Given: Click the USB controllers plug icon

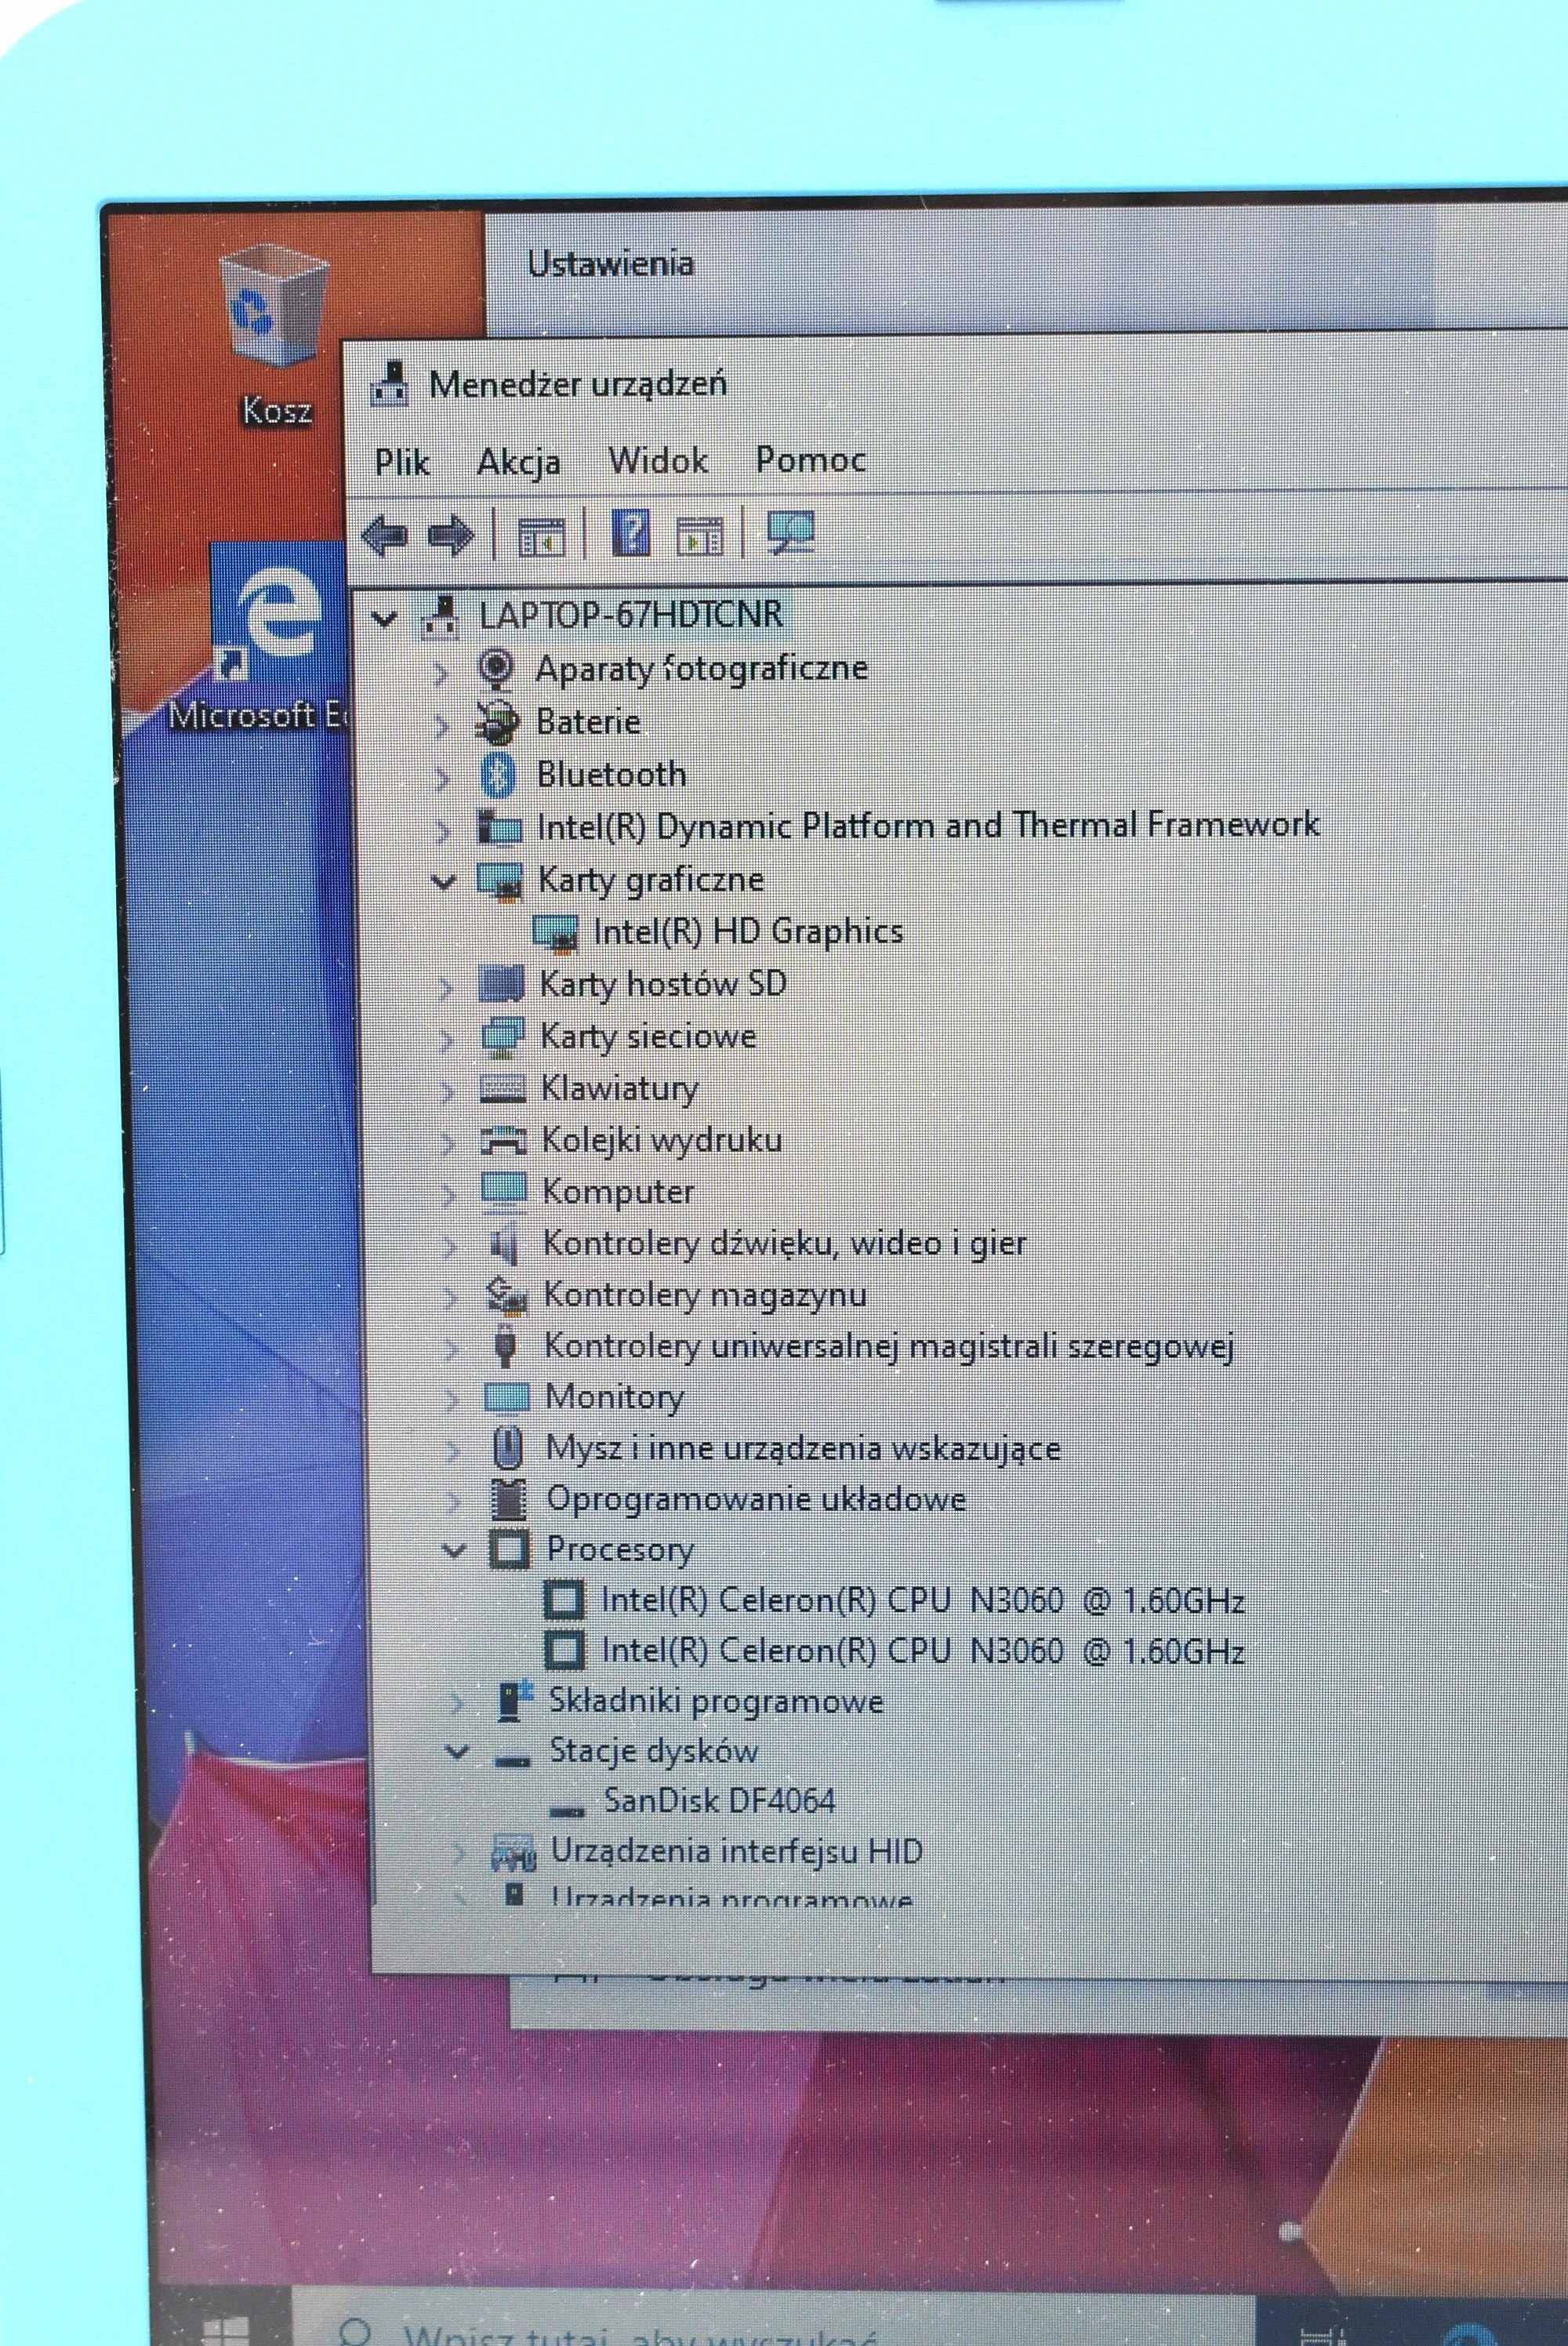Looking at the screenshot, I should pyautogui.click(x=507, y=1346).
